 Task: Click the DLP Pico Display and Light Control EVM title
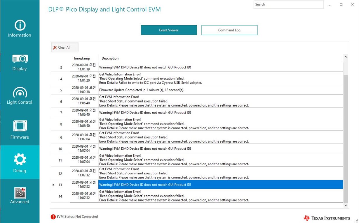coord(104,9)
